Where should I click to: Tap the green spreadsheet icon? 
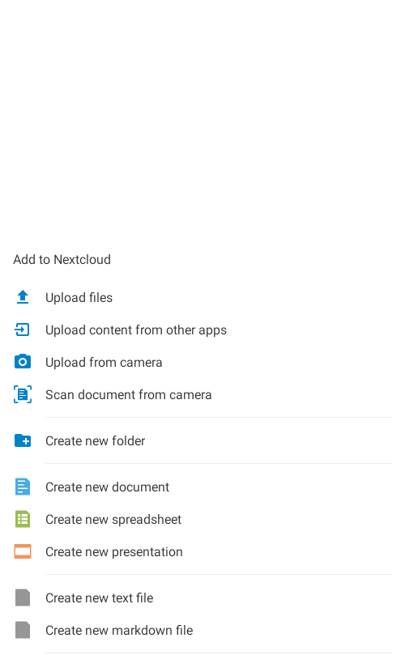[x=23, y=519]
